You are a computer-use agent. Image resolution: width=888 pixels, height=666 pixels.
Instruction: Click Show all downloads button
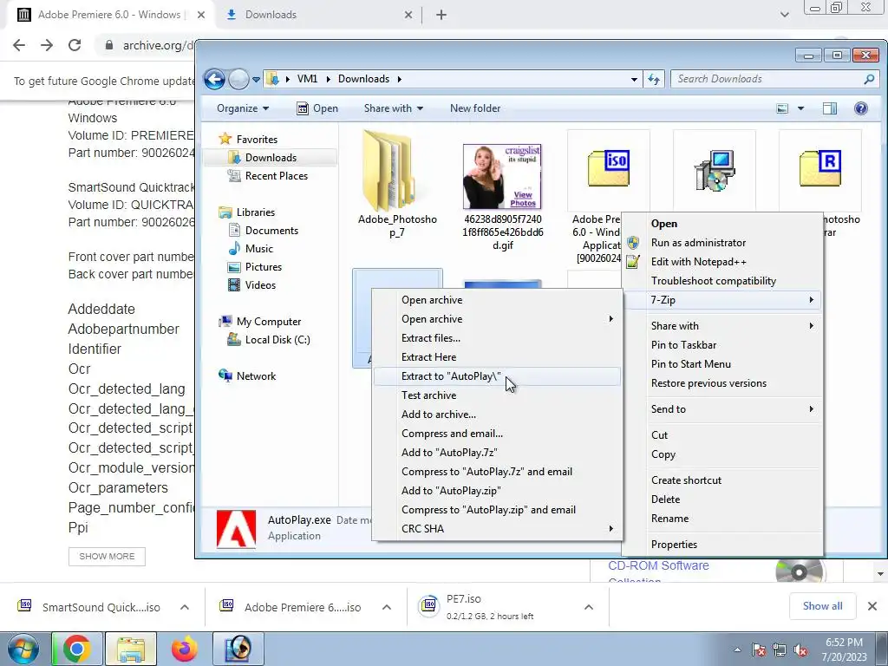tap(822, 606)
